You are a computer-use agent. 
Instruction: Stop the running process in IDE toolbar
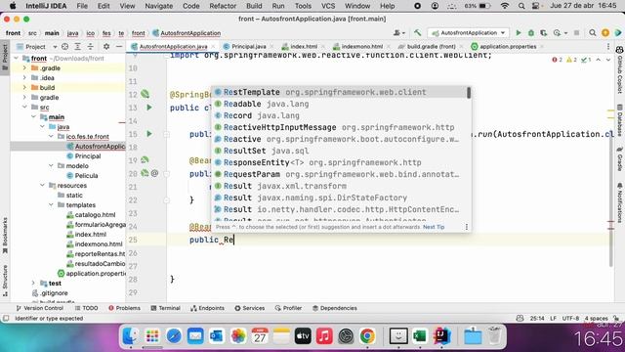[x=576, y=33]
